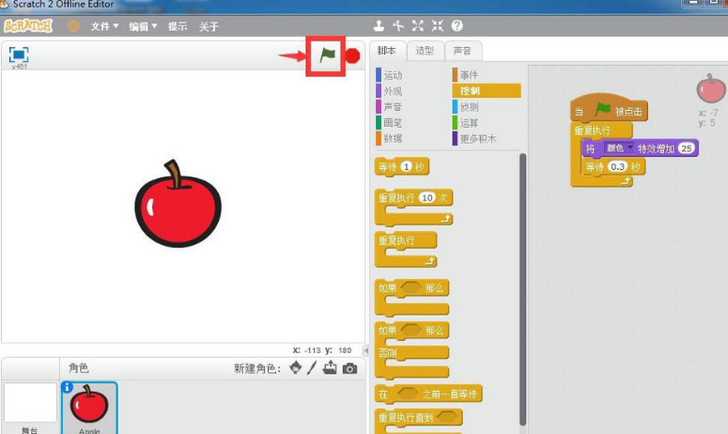Click the 如果 那么 palette block

tap(411, 297)
